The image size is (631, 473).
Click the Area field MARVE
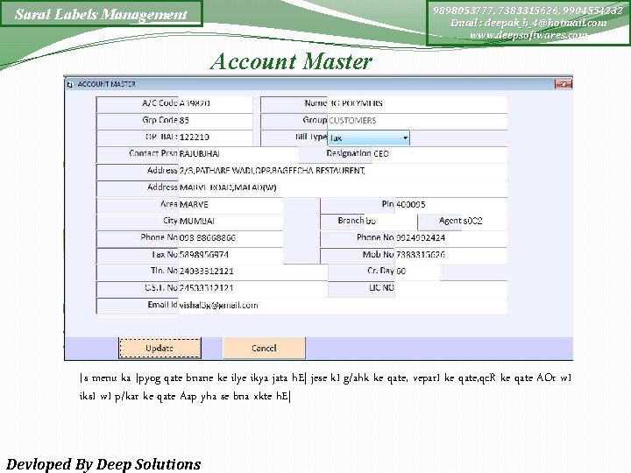231,205
